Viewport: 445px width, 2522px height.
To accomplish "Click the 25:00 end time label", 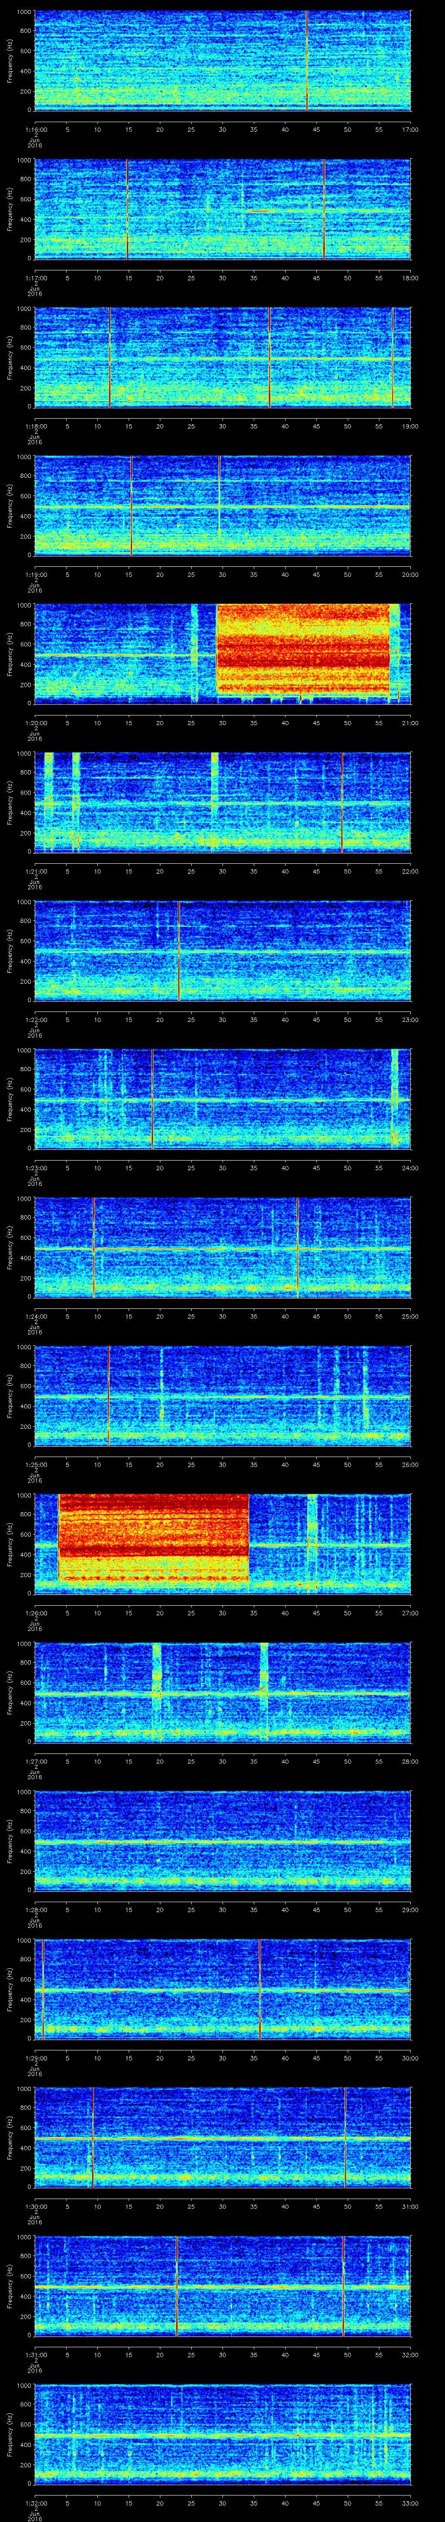I will (411, 1316).
